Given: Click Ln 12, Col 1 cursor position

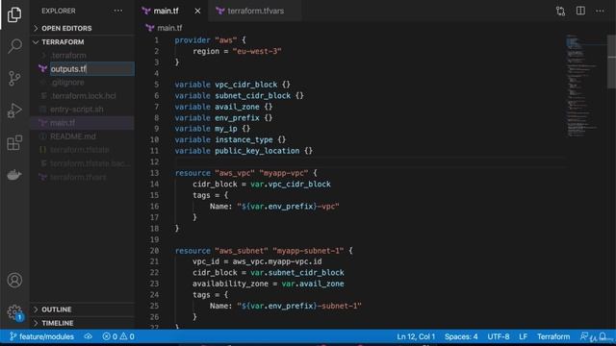Looking at the screenshot, I should 416,336.
